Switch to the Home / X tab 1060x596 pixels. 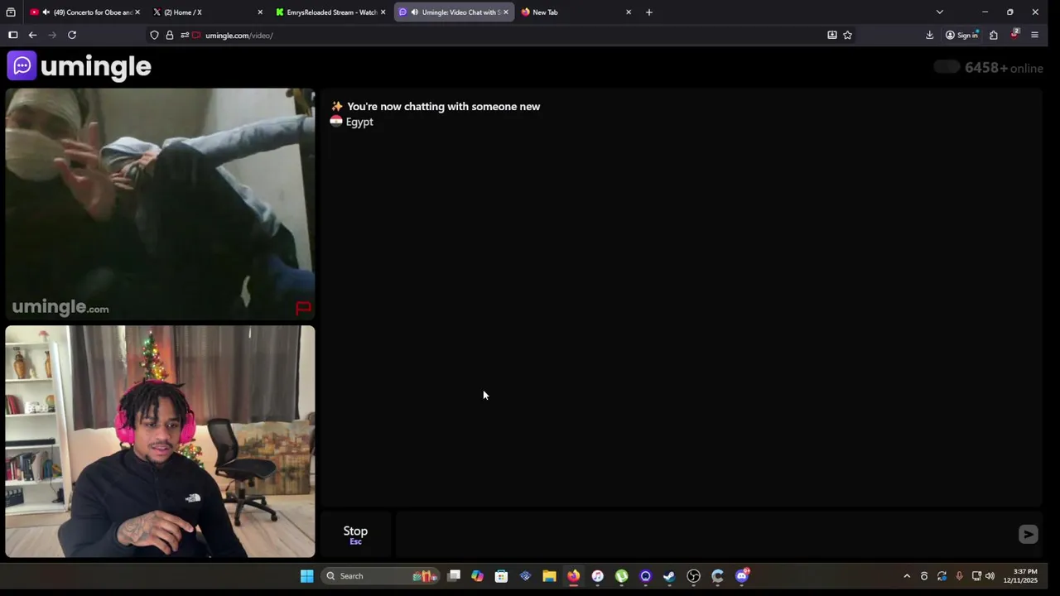coord(207,12)
